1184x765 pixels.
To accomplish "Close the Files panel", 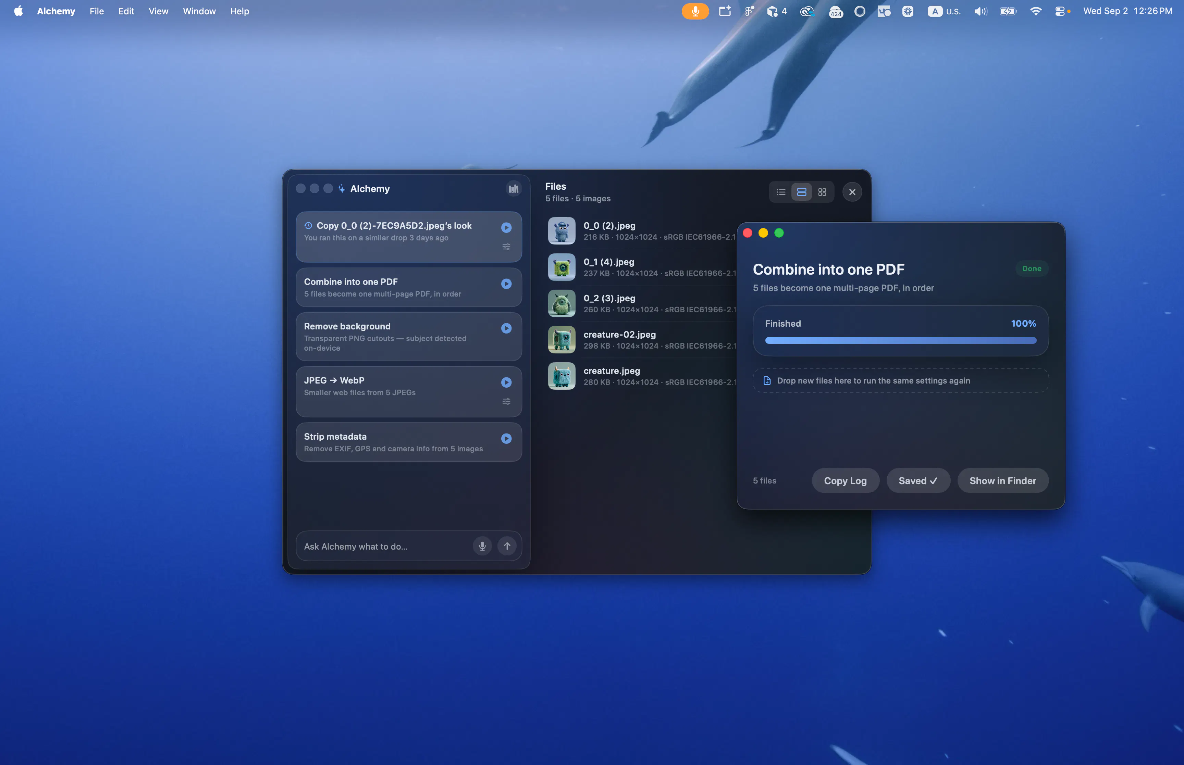I will (x=852, y=192).
